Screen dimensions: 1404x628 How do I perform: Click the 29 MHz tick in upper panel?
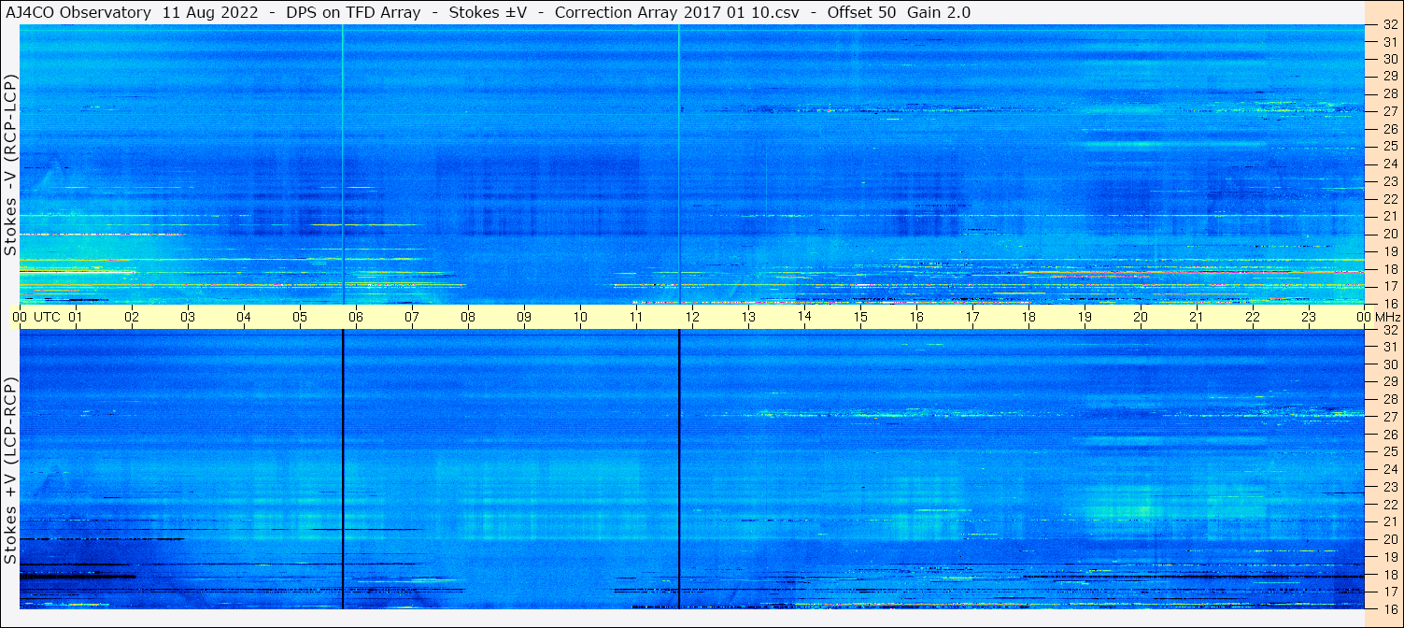pos(1390,76)
